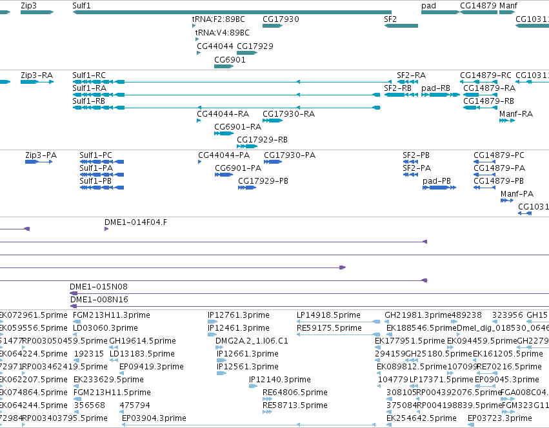Open the SF2-RA transcript label

tap(411, 75)
